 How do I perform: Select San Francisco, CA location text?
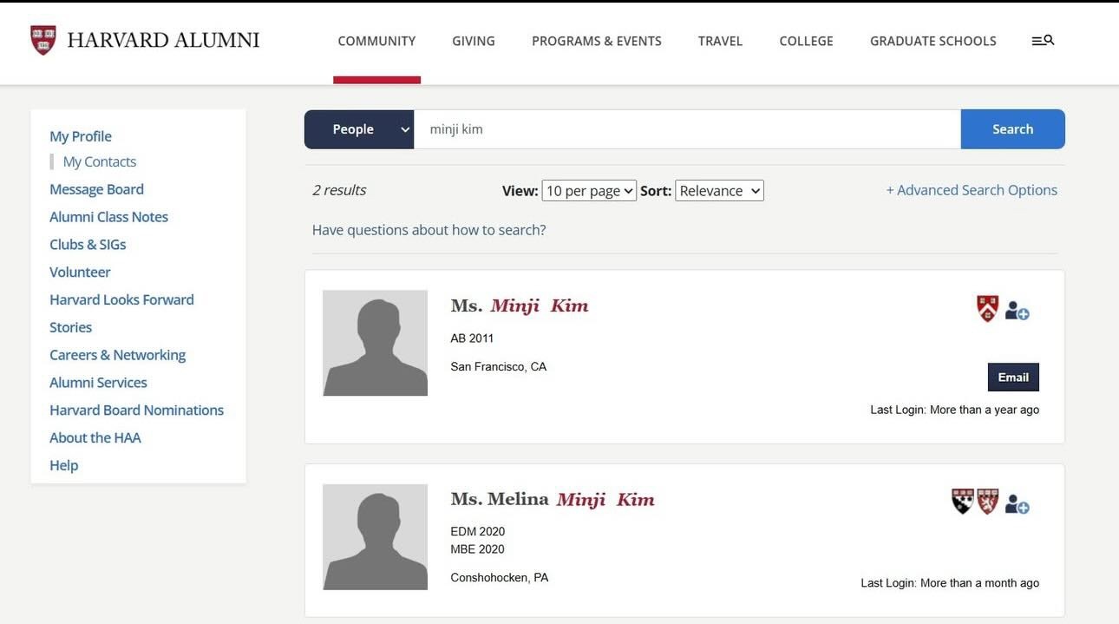point(499,366)
